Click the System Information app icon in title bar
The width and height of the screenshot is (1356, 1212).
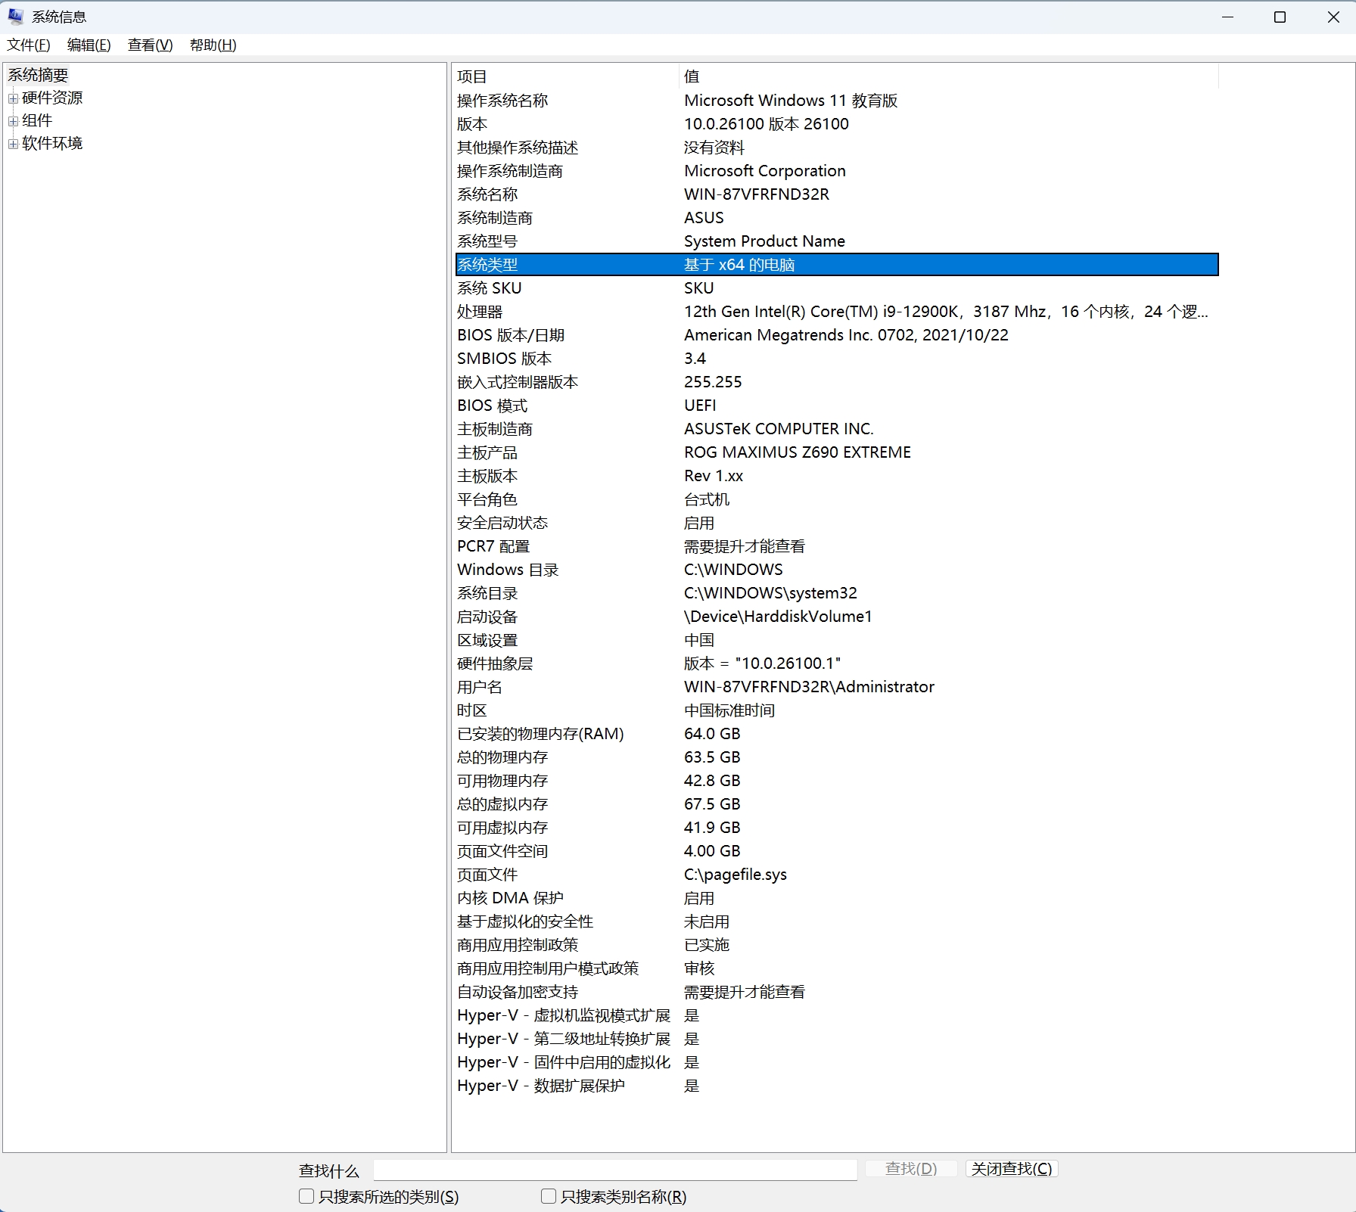coord(15,17)
